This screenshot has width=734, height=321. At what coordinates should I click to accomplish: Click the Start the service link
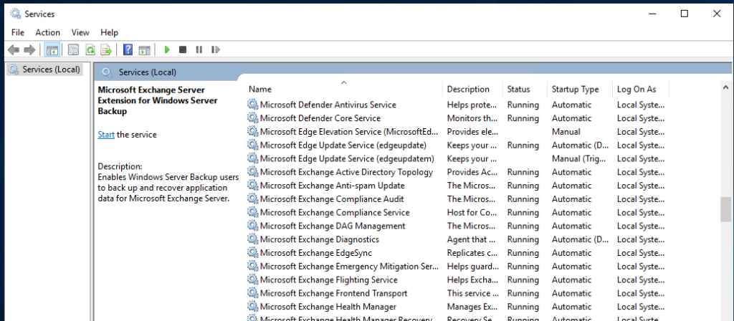click(106, 135)
